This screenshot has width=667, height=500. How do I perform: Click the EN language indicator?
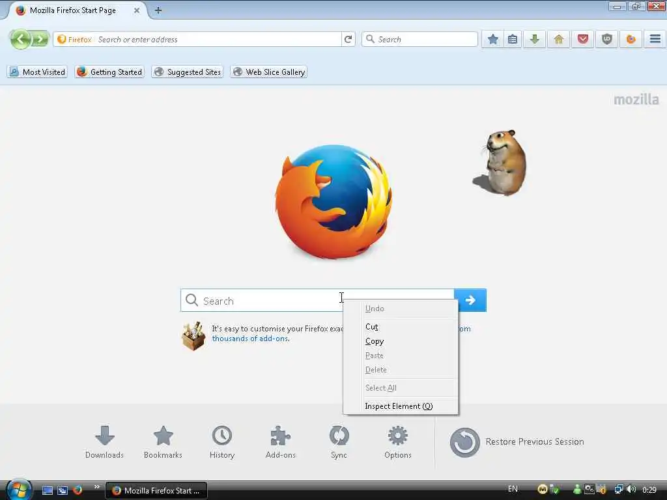pos(513,489)
